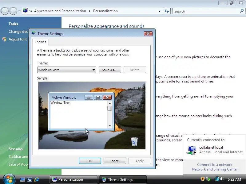
Task: Click sample window scrollbar down arrow
Action: click(x=110, y=126)
